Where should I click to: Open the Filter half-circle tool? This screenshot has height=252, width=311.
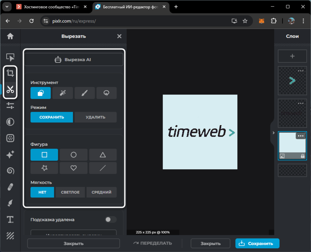click(x=10, y=122)
